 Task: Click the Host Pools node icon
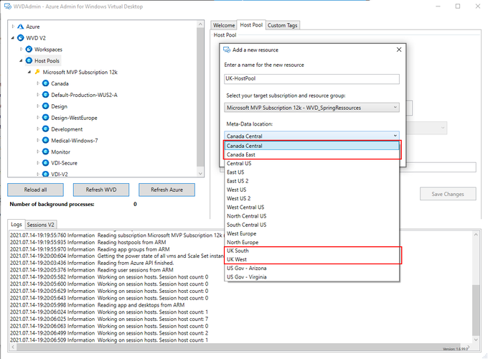pyautogui.click(x=29, y=60)
